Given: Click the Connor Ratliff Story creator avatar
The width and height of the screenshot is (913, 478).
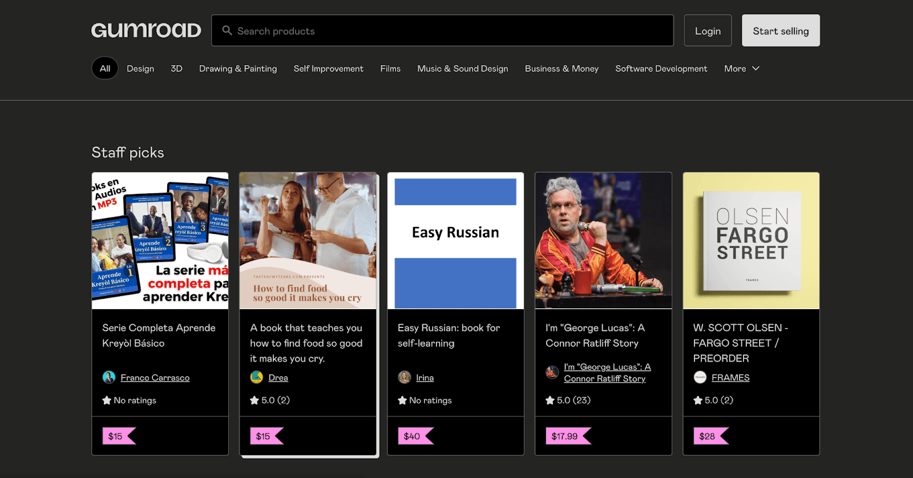Looking at the screenshot, I should point(552,372).
